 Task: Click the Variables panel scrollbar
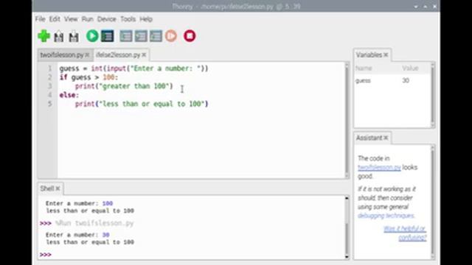[433, 95]
